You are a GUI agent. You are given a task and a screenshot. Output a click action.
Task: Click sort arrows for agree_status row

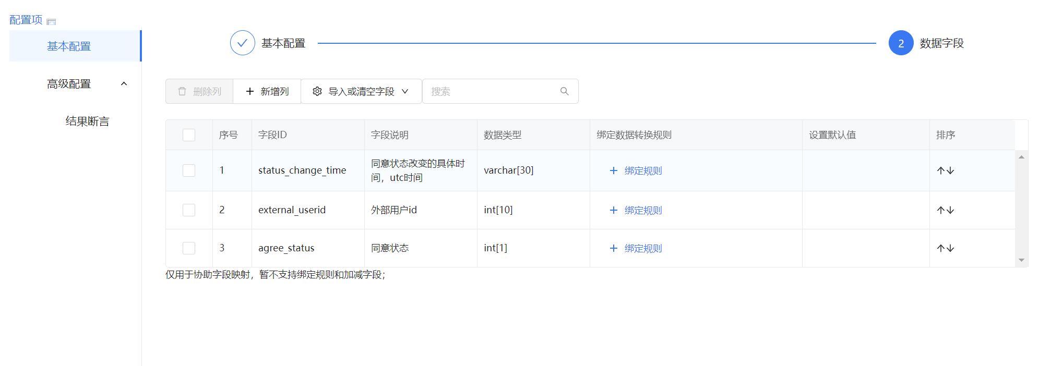945,248
